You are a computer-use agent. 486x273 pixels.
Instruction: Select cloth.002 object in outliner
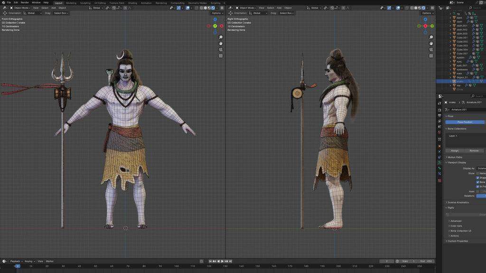pyautogui.click(x=462, y=30)
